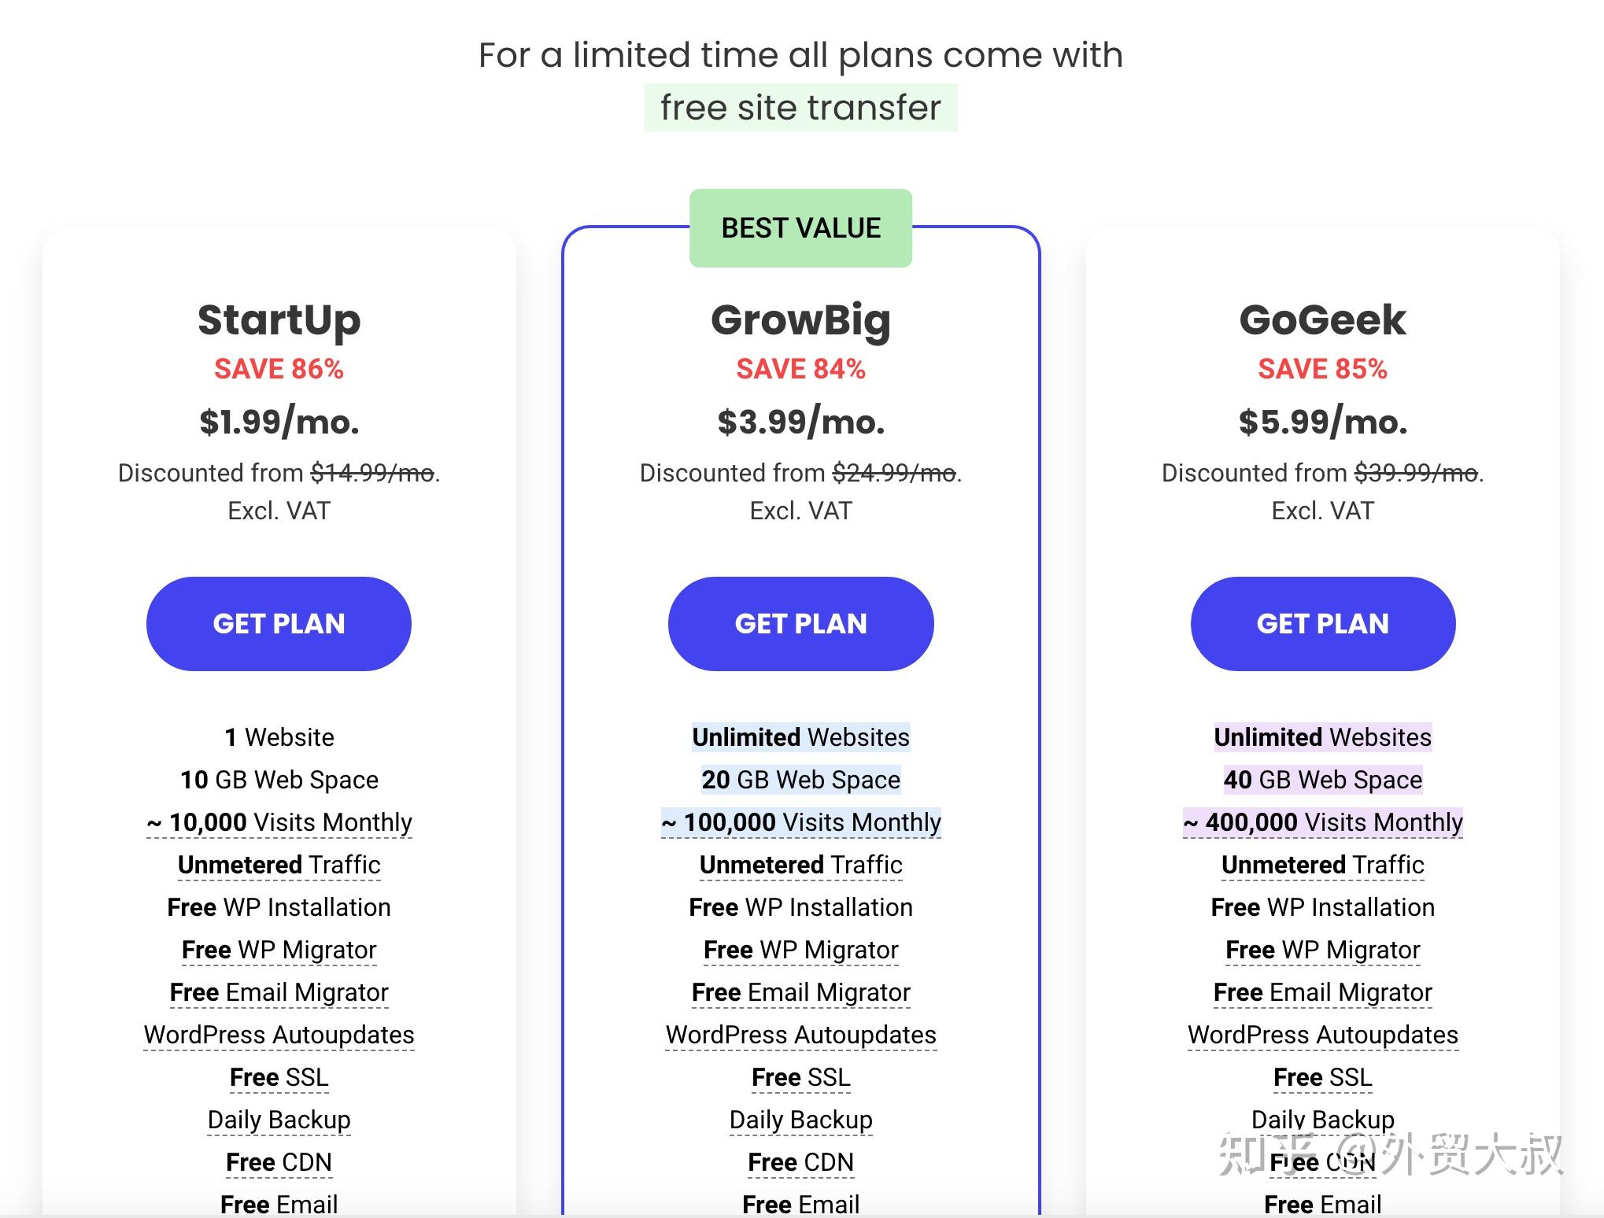Screen dimensions: 1604x1218
Task: Click 'Unmetered Traffic' in StartUp plan
Action: (279, 865)
